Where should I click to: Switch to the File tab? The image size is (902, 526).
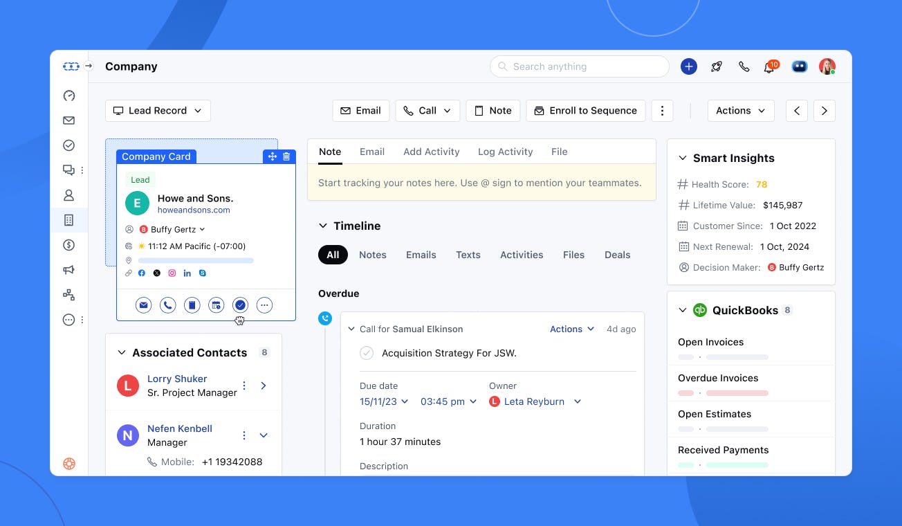(x=560, y=152)
